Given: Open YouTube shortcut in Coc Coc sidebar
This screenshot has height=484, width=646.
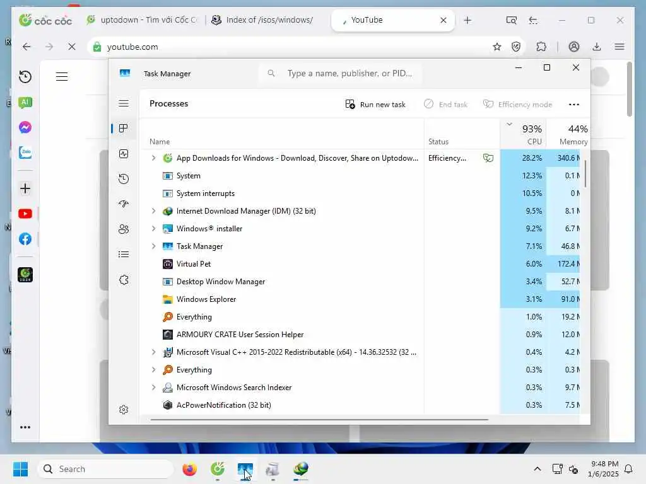Looking at the screenshot, I should [x=25, y=214].
